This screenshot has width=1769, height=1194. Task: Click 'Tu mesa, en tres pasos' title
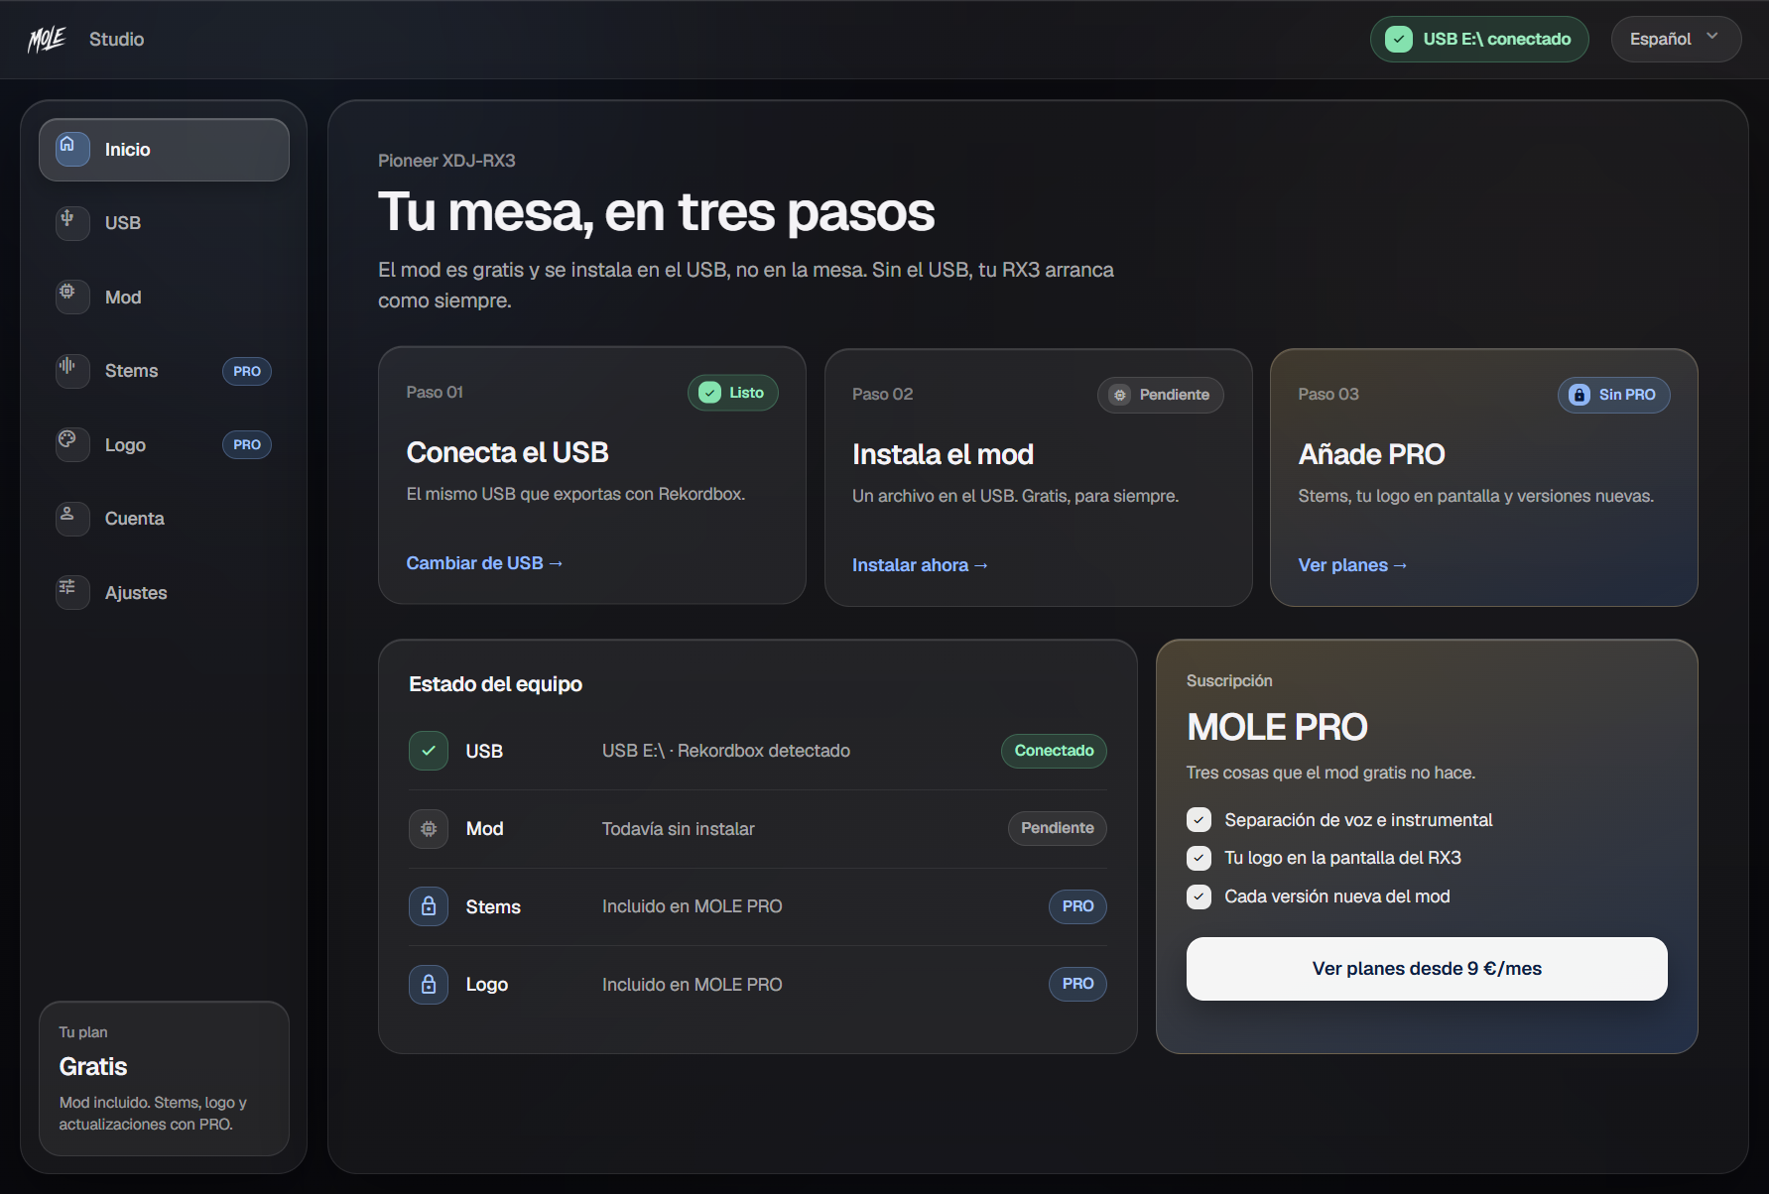pyautogui.click(x=656, y=212)
